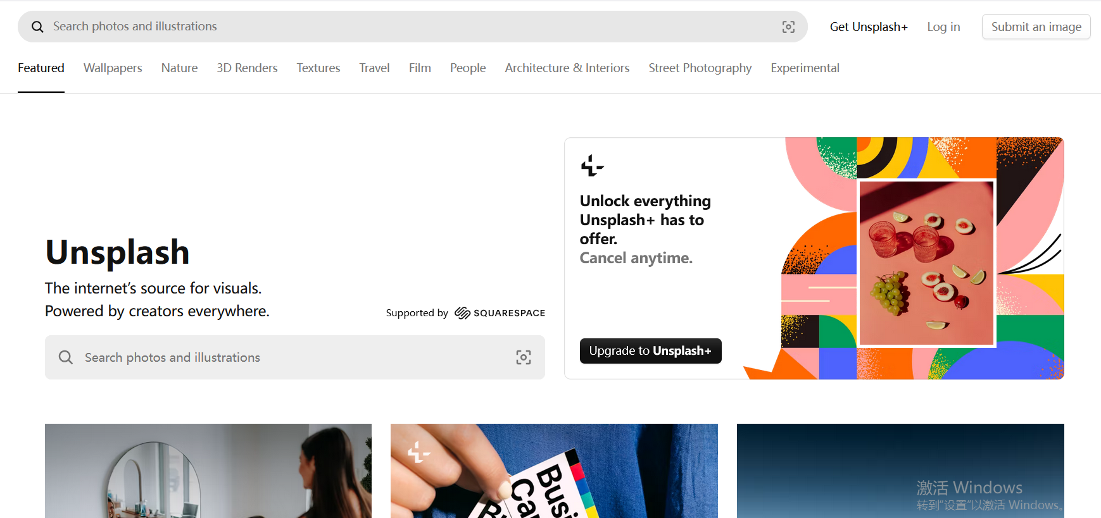Image resolution: width=1101 pixels, height=518 pixels.
Task: Click the Unsplash+ logo in promo card
Action: click(x=592, y=166)
